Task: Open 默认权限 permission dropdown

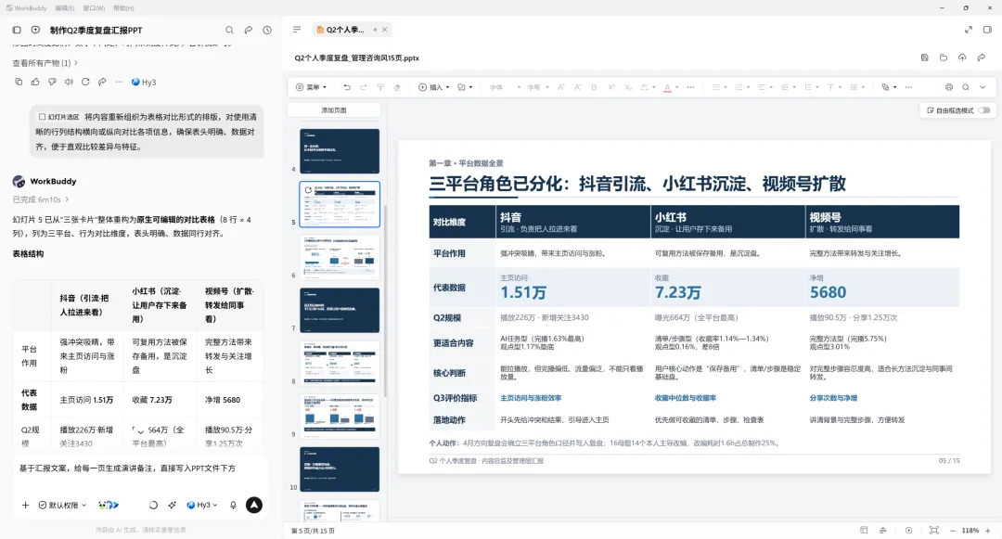Action: pos(62,506)
